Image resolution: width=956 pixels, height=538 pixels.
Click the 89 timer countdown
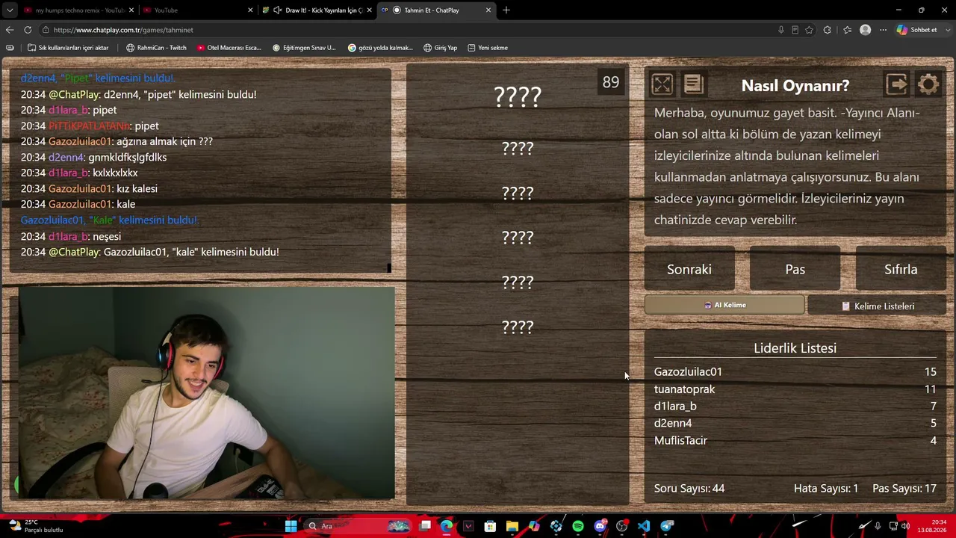coord(611,82)
